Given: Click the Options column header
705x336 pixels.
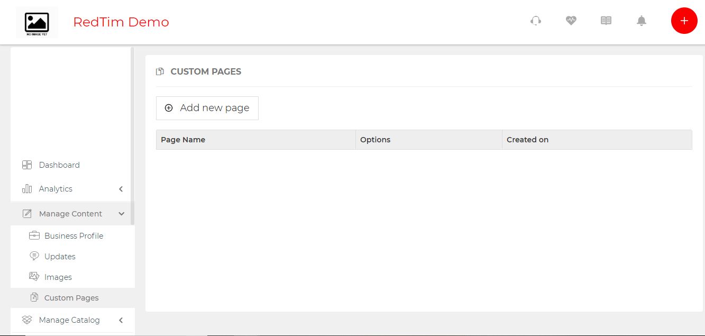Looking at the screenshot, I should (429, 140).
